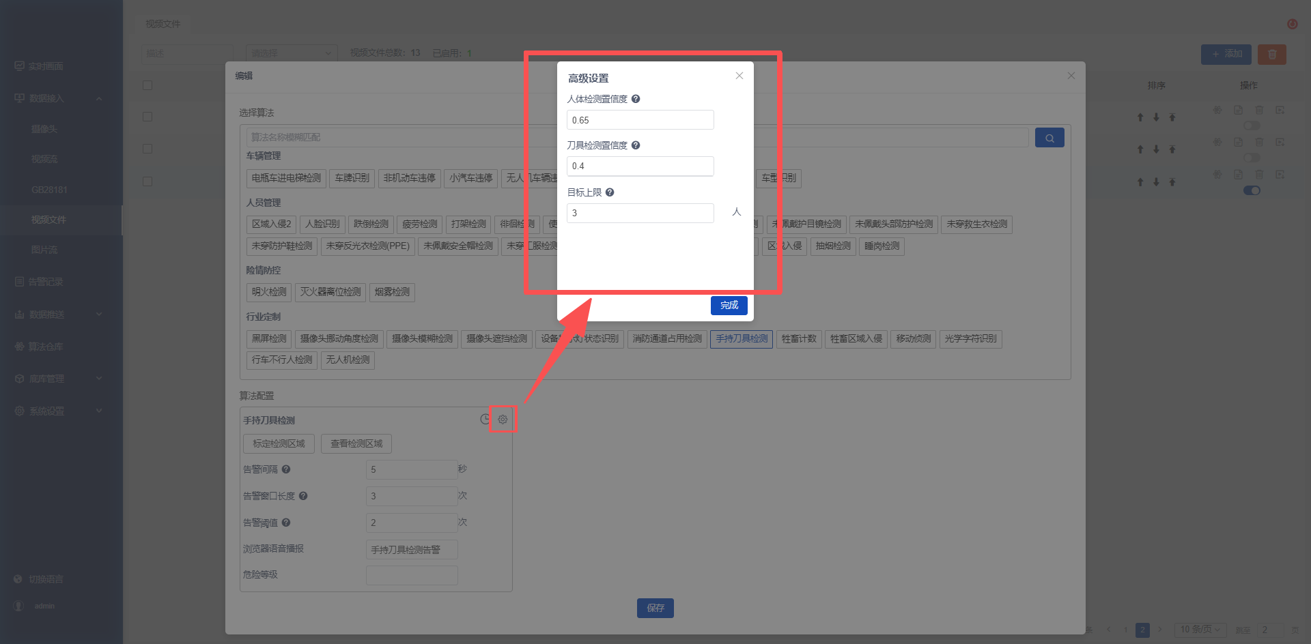
Task: Open advanced settings gear for 手持刀具检测
Action: pyautogui.click(x=503, y=420)
